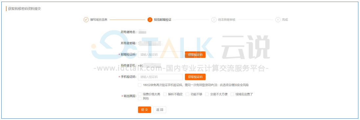Click 获取验证码 button for email code
This screenshot has height=120, width=360.
click(x=195, y=55)
